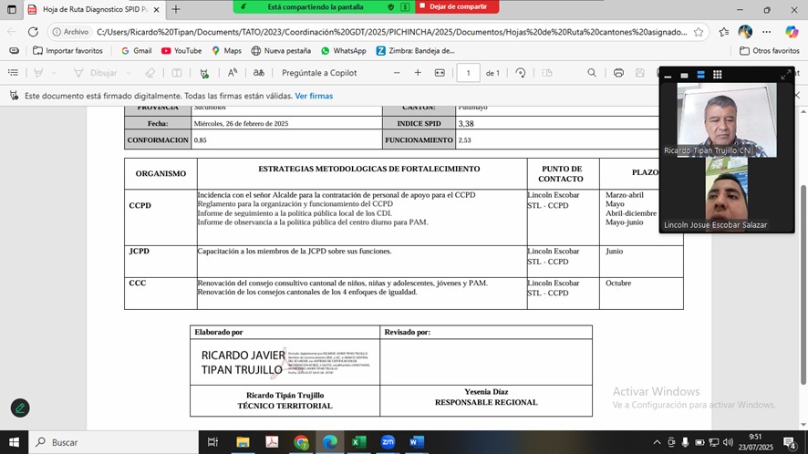This screenshot has width=808, height=454.
Task: Toggle the page view layout icon
Action: coord(547,73)
